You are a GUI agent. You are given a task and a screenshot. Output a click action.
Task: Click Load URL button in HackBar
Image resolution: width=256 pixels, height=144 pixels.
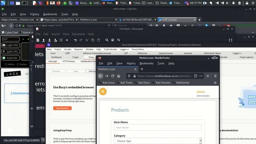pyautogui.click(x=11, y=45)
